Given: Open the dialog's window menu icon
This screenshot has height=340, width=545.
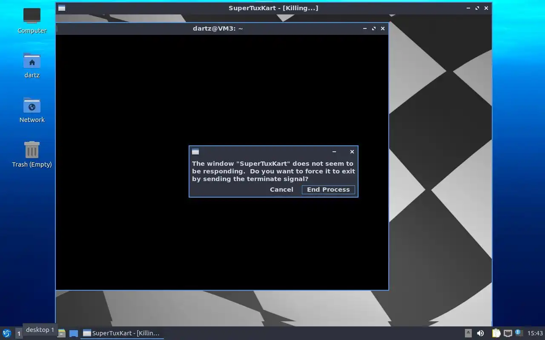Looking at the screenshot, I should pyautogui.click(x=195, y=152).
